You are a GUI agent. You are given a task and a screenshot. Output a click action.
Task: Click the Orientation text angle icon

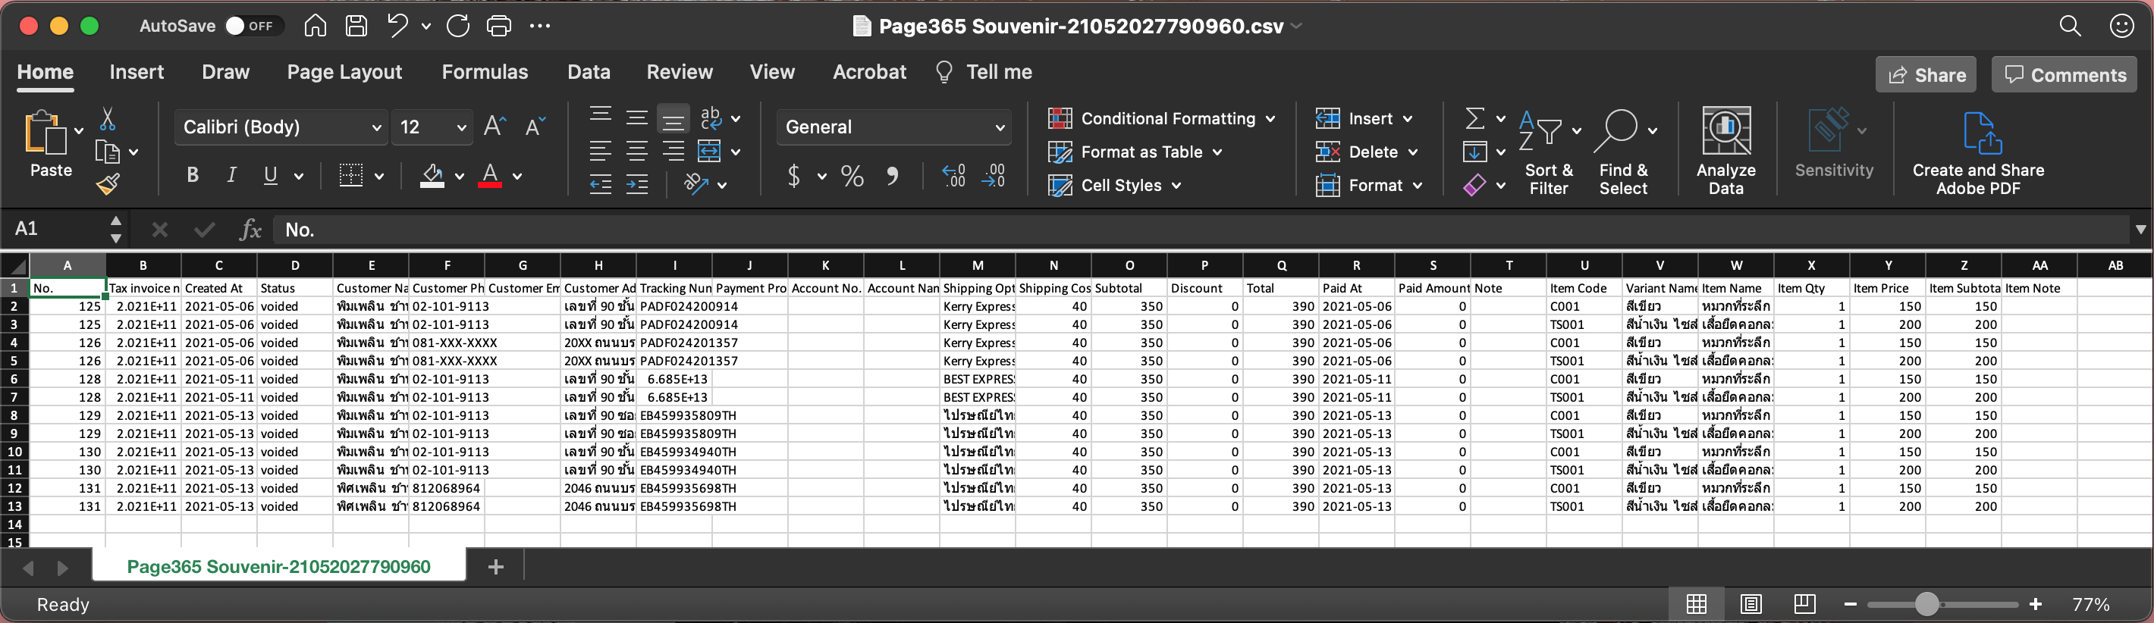695,183
